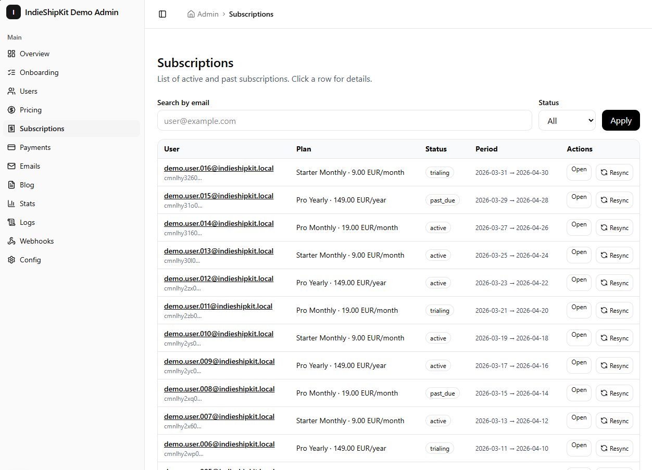Click the Payments card icon
The height and width of the screenshot is (470, 652).
tap(11, 147)
